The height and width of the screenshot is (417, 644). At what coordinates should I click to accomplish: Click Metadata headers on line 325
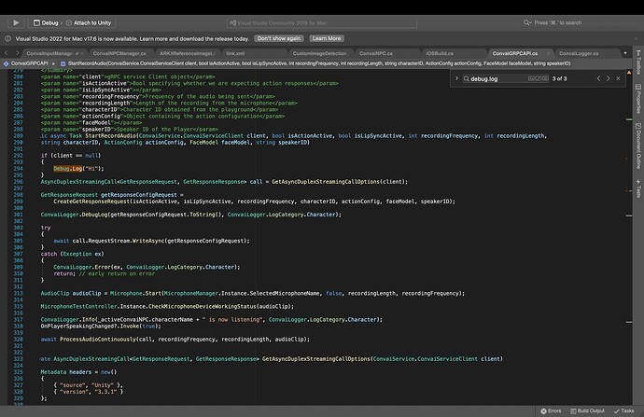pos(66,372)
